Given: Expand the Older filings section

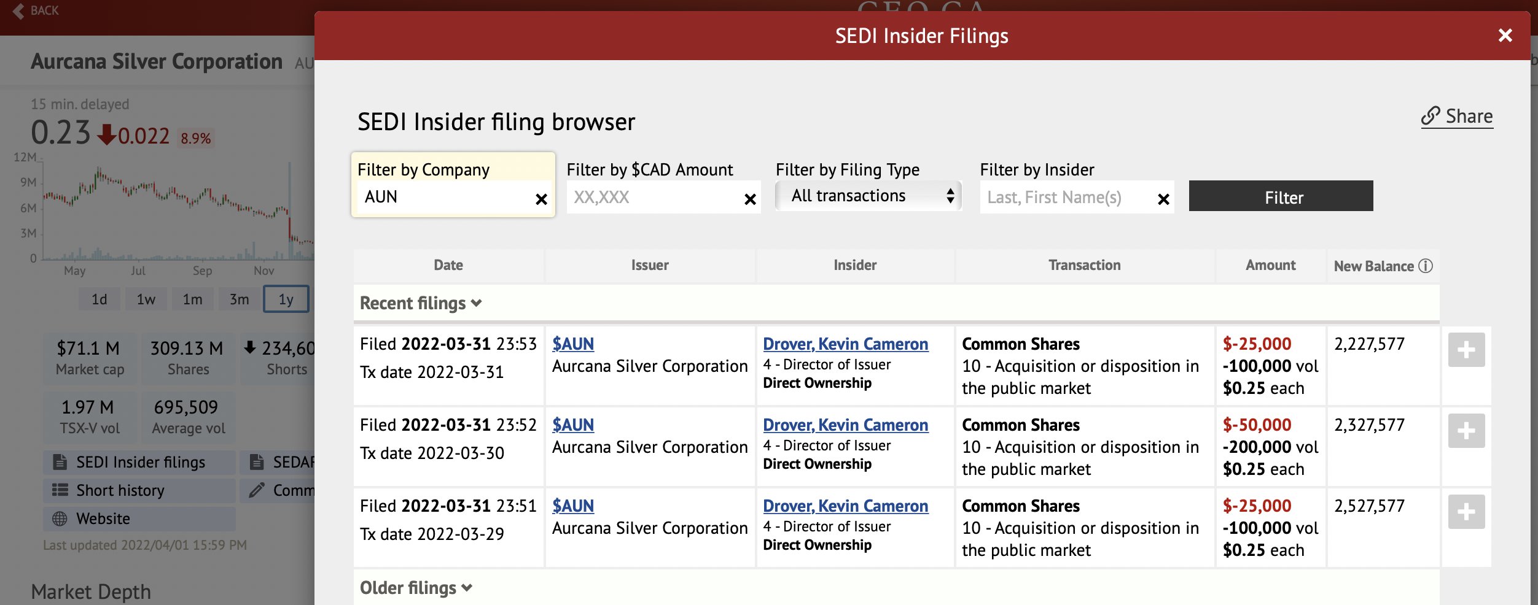Looking at the screenshot, I should [x=416, y=588].
